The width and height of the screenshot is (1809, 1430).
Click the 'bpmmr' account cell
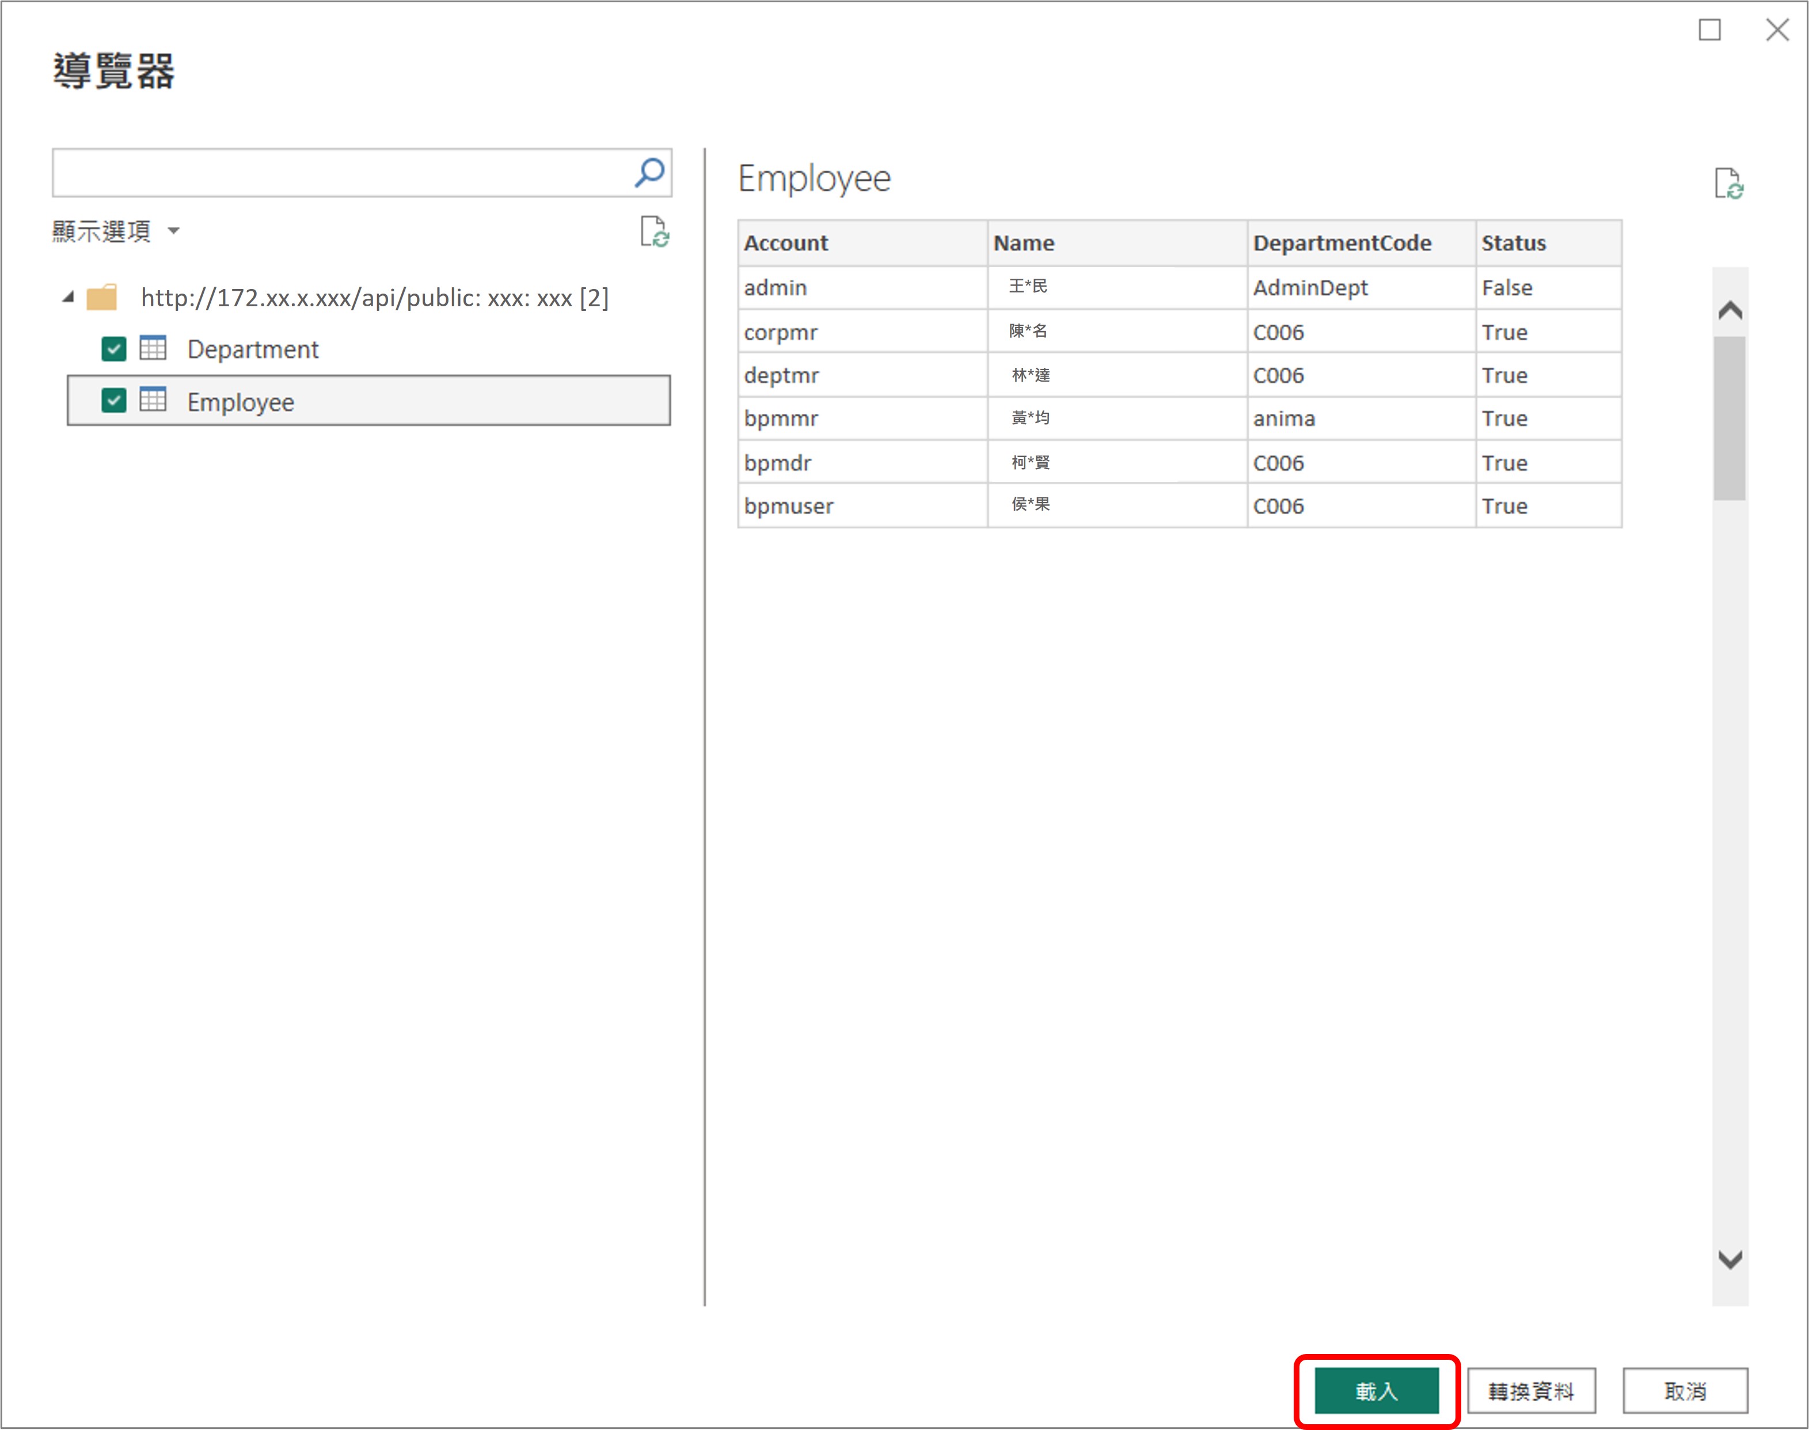[863, 418]
